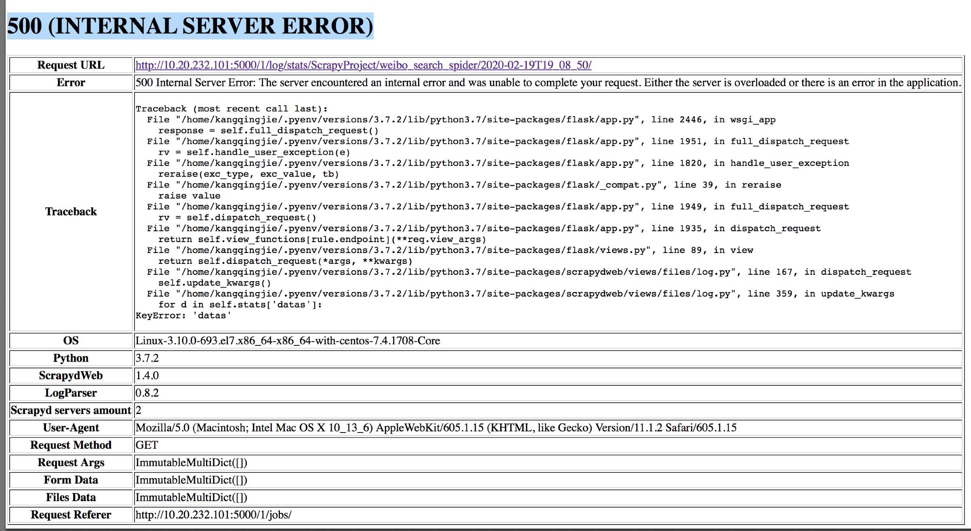The width and height of the screenshot is (971, 531).
Task: Select the 'Error' row label
Action: (x=71, y=82)
